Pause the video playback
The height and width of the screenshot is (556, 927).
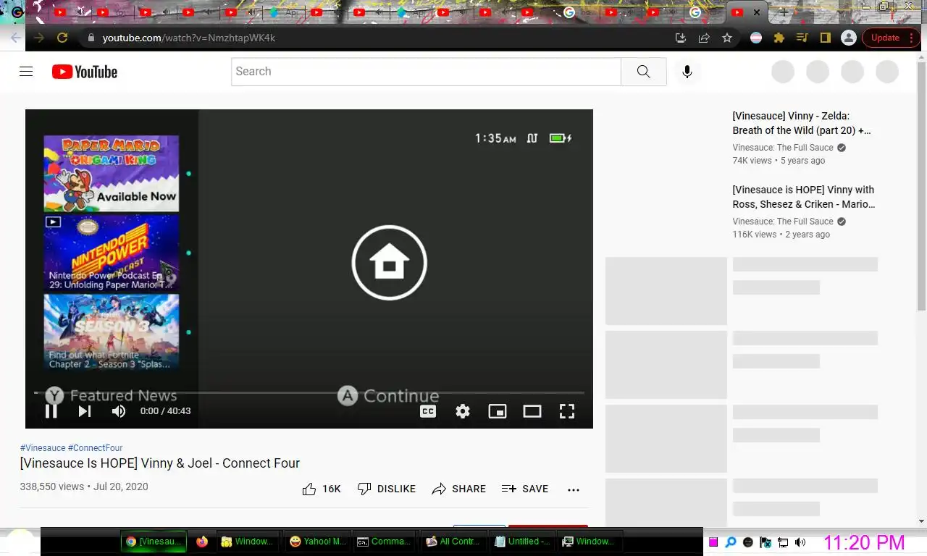51,411
